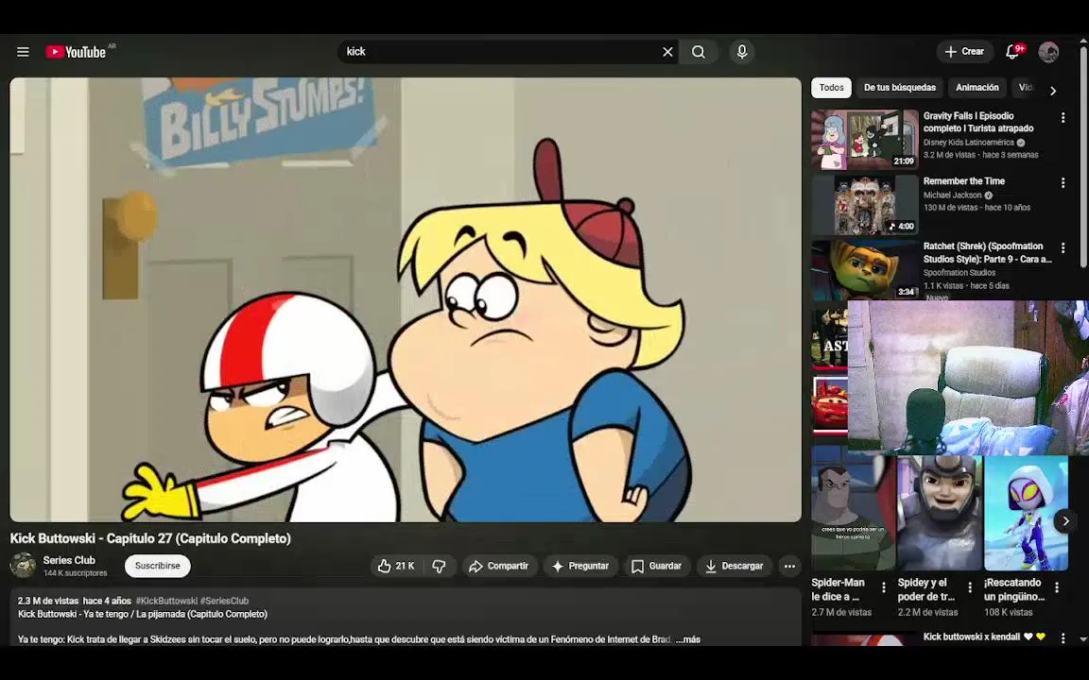Open the ¡Rescatando un pingüino short
Viewport: 1089px width, 680px height.
[1026, 512]
